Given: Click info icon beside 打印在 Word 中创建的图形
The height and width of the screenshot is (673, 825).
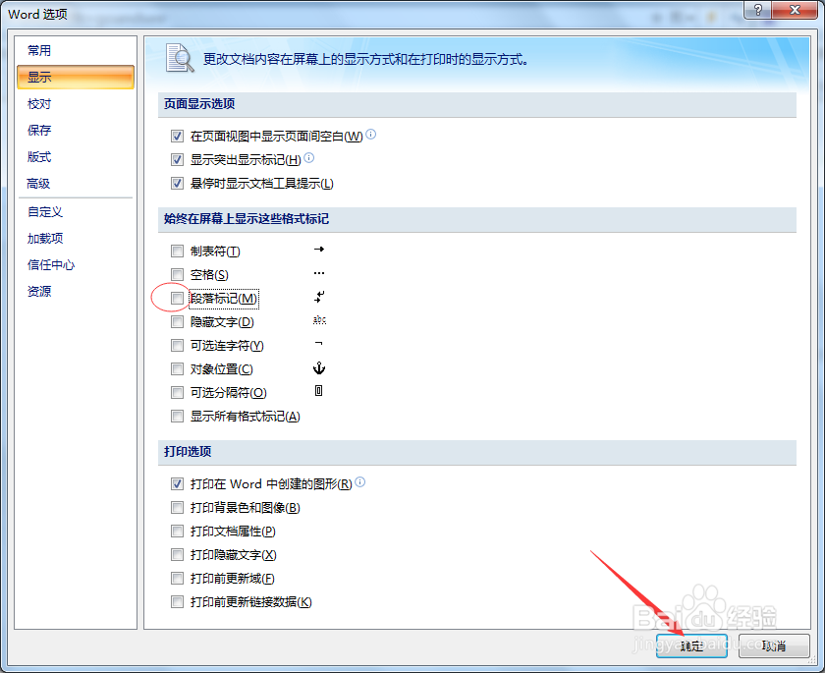Looking at the screenshot, I should 360,481.
